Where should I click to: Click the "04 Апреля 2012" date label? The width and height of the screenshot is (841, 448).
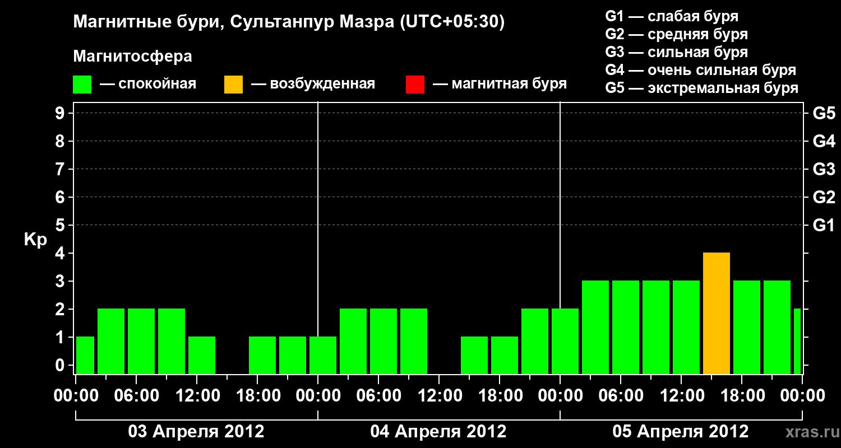tap(438, 431)
